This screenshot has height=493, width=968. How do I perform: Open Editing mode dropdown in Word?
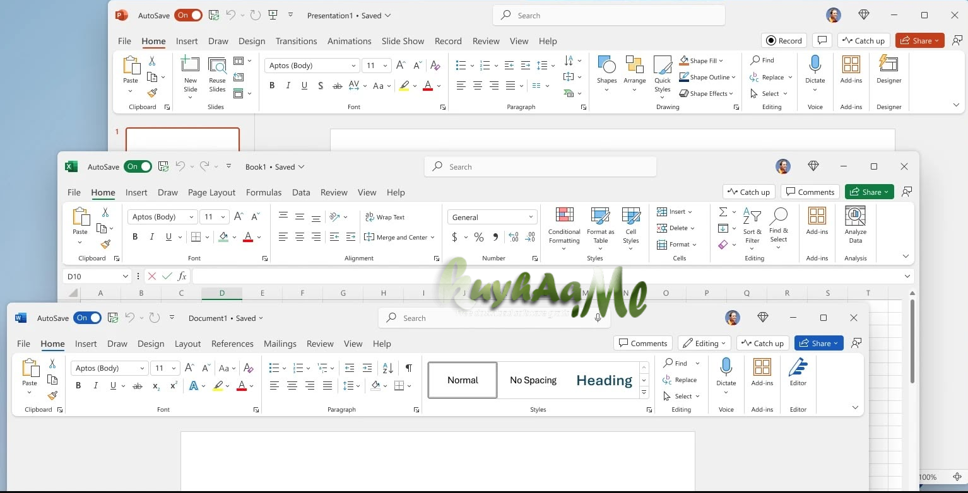(x=704, y=343)
